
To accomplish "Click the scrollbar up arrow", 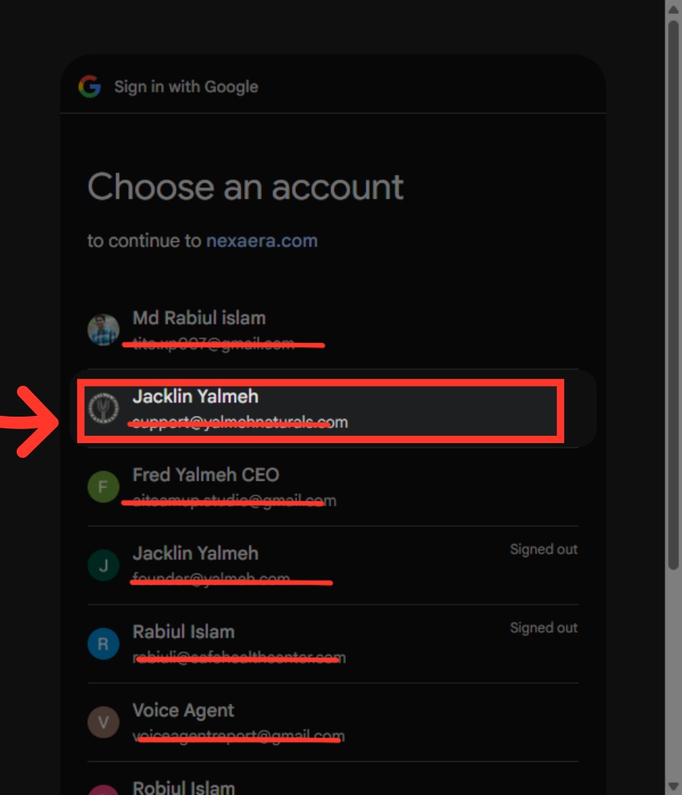I will (673, 9).
